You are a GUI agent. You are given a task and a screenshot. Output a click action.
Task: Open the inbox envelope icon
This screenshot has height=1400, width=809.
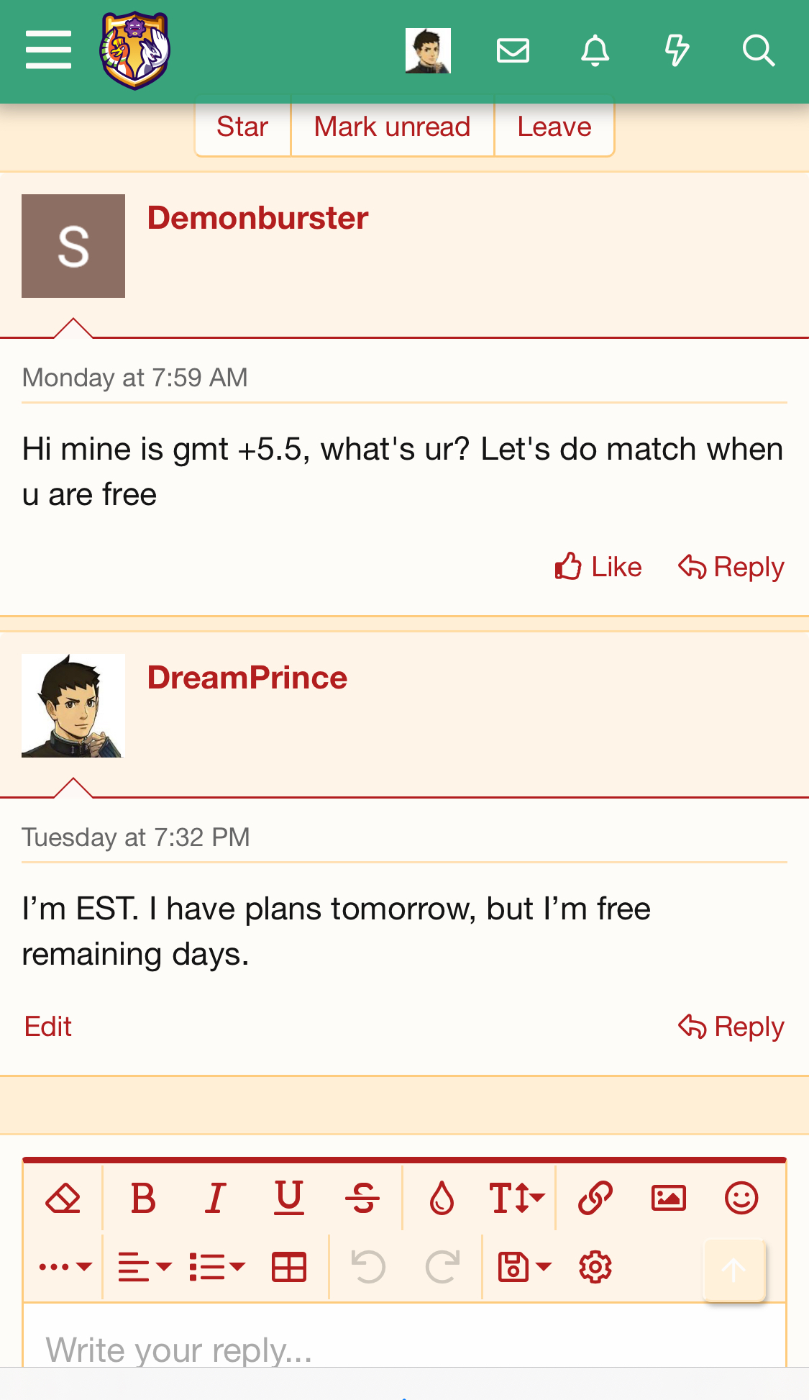(513, 51)
